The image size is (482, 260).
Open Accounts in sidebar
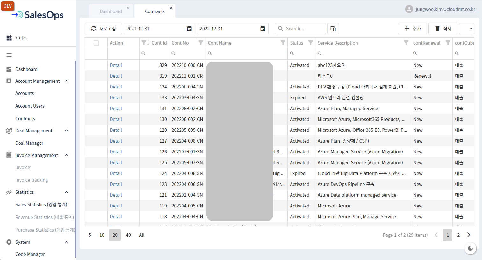(25, 93)
